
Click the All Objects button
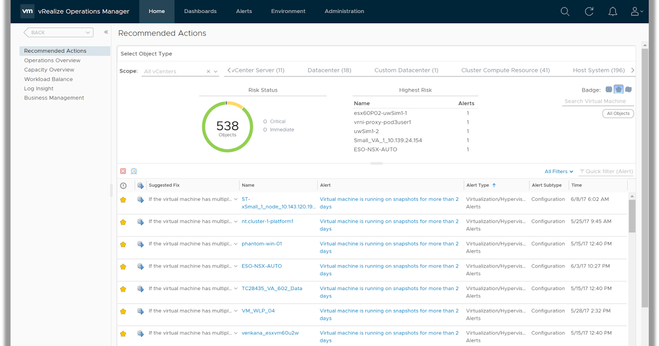pyautogui.click(x=618, y=114)
